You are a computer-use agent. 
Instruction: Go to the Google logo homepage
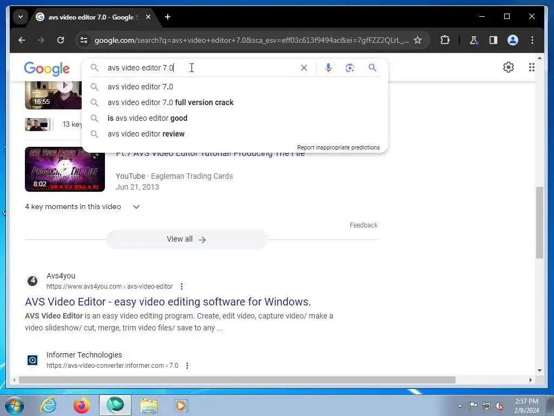point(47,68)
